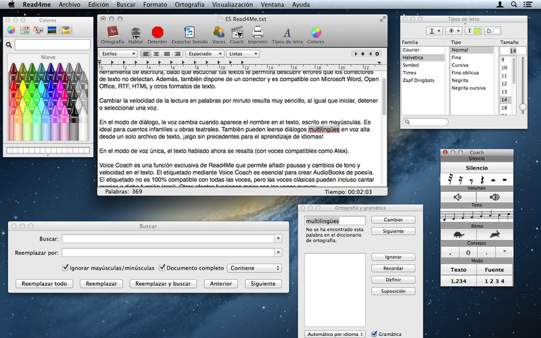
Task: Toggle the Gramática checkbox
Action: click(375, 333)
